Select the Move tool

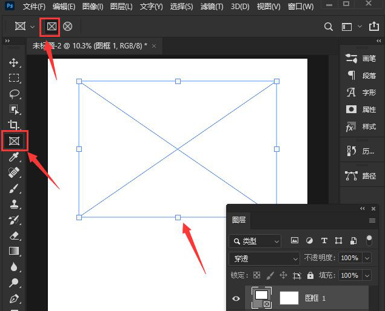click(14, 62)
